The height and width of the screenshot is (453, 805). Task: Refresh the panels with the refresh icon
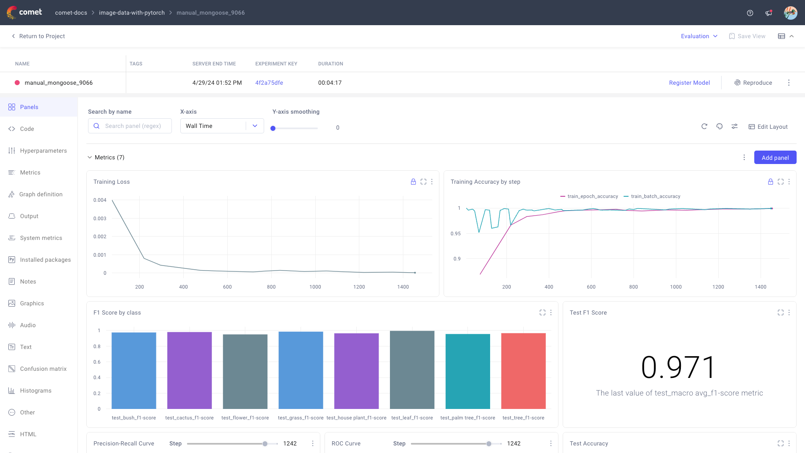point(704,126)
